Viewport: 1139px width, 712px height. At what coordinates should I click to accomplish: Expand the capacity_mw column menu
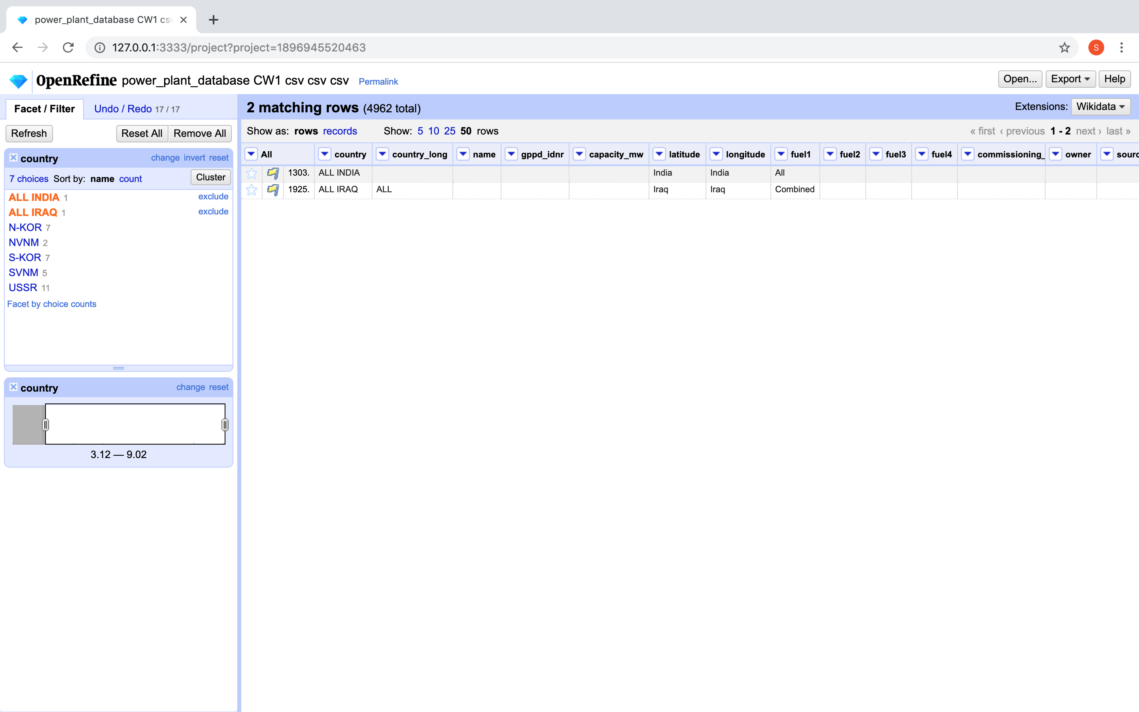pos(579,154)
